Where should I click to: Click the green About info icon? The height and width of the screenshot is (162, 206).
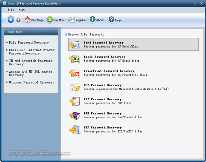pos(93,19)
